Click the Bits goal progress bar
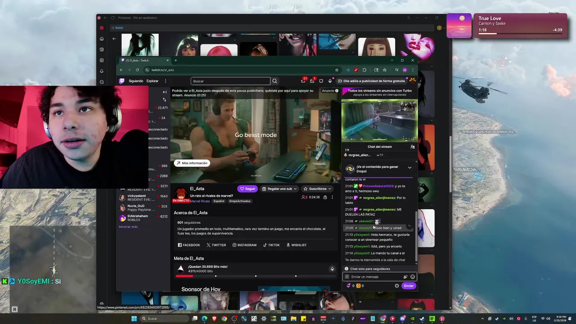Viewport: 576px width, 324px height. (256, 276)
